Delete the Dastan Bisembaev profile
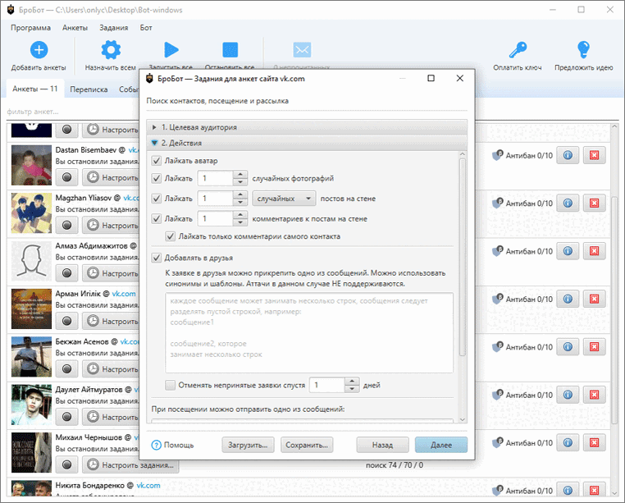The height and width of the screenshot is (503, 625). pos(594,155)
